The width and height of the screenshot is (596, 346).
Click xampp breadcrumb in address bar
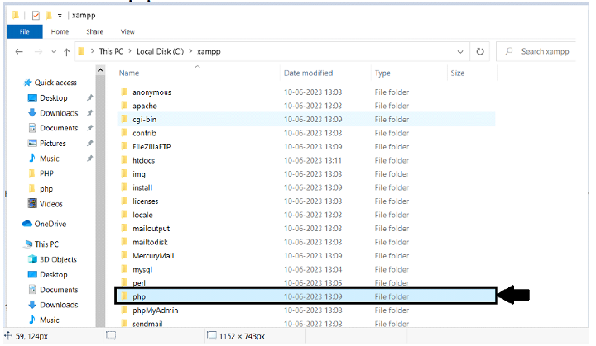[x=209, y=51]
